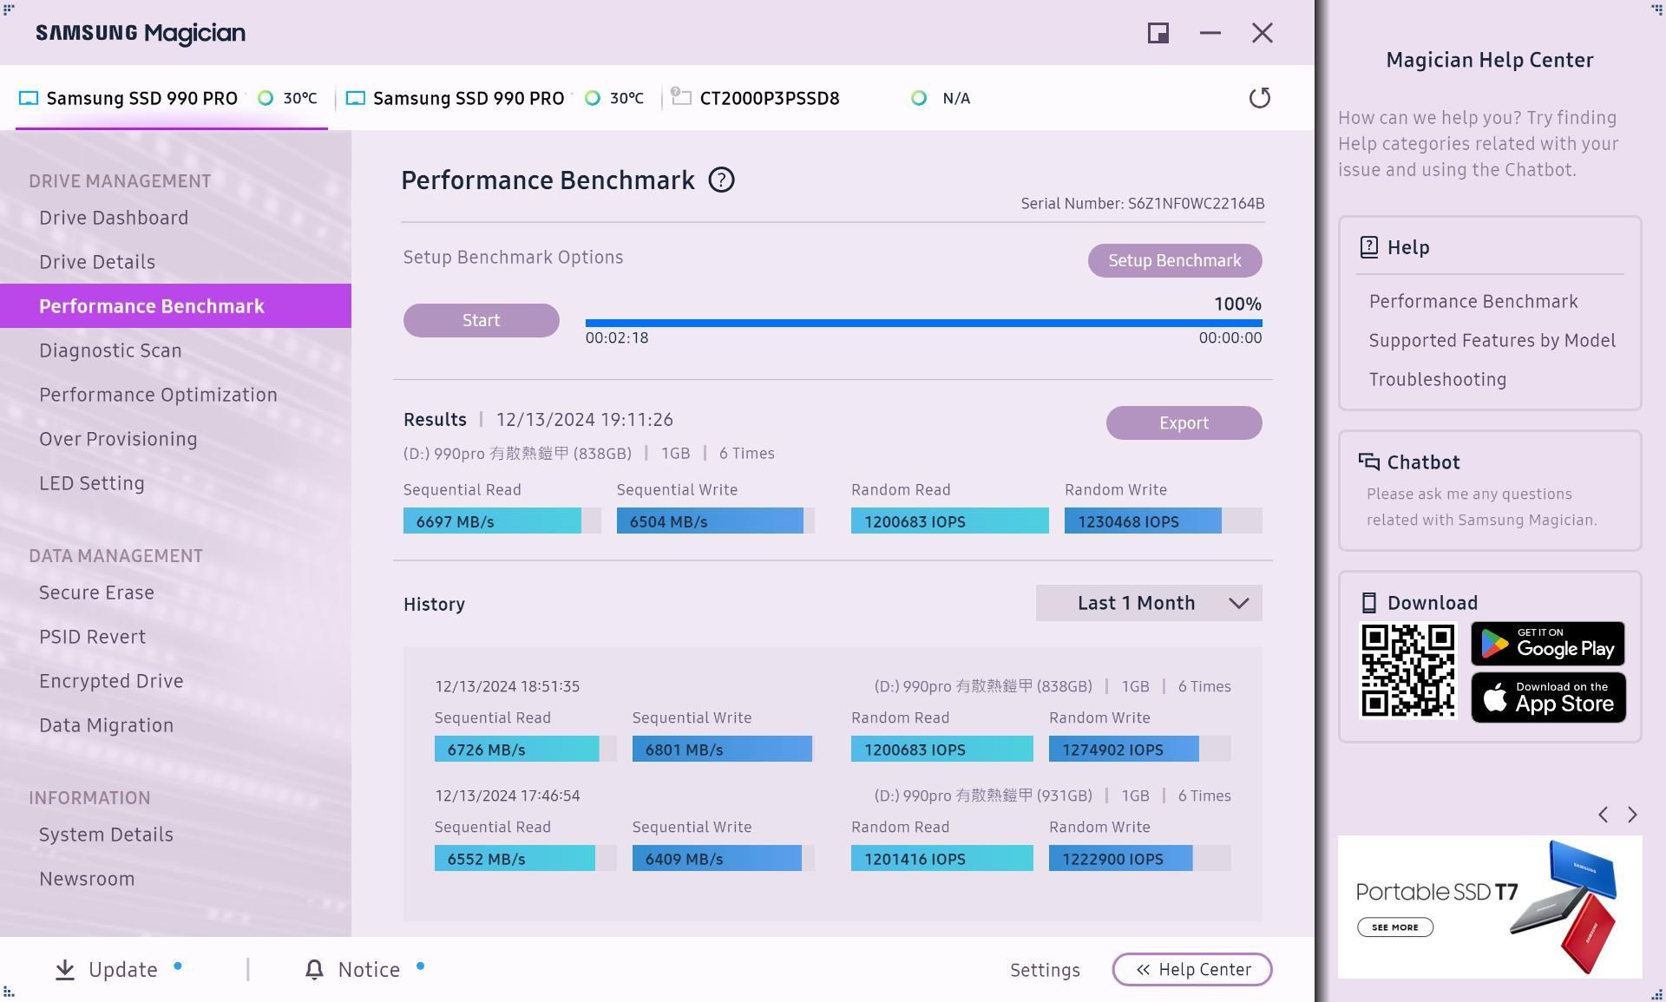Screen dimensions: 1666x1002
Task: Click the Sequential Write 6504 MB/s result bar
Action: [715, 521]
